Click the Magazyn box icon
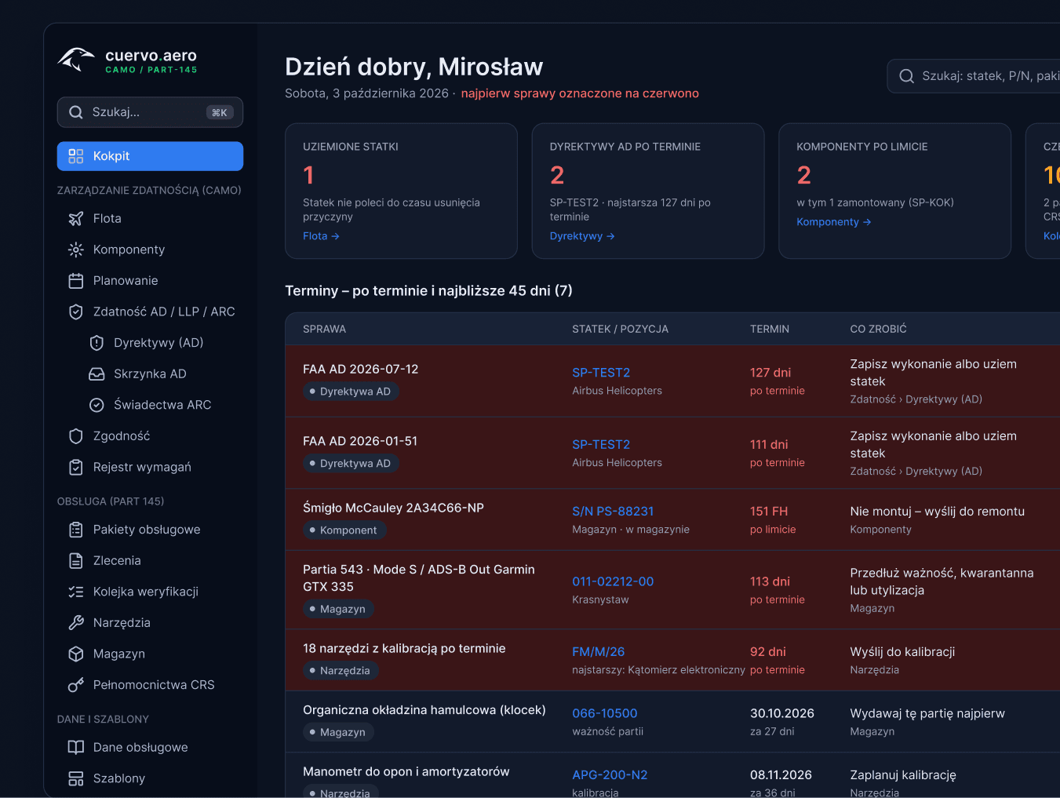 [x=76, y=654]
